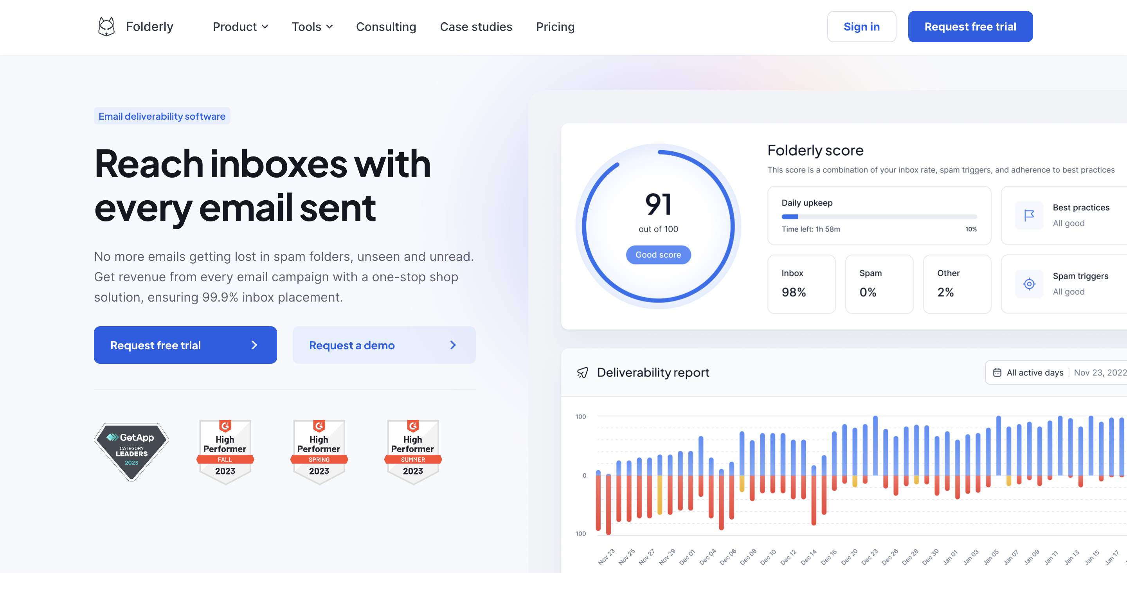
Task: Click the Inbox 98% stat card
Action: (801, 284)
